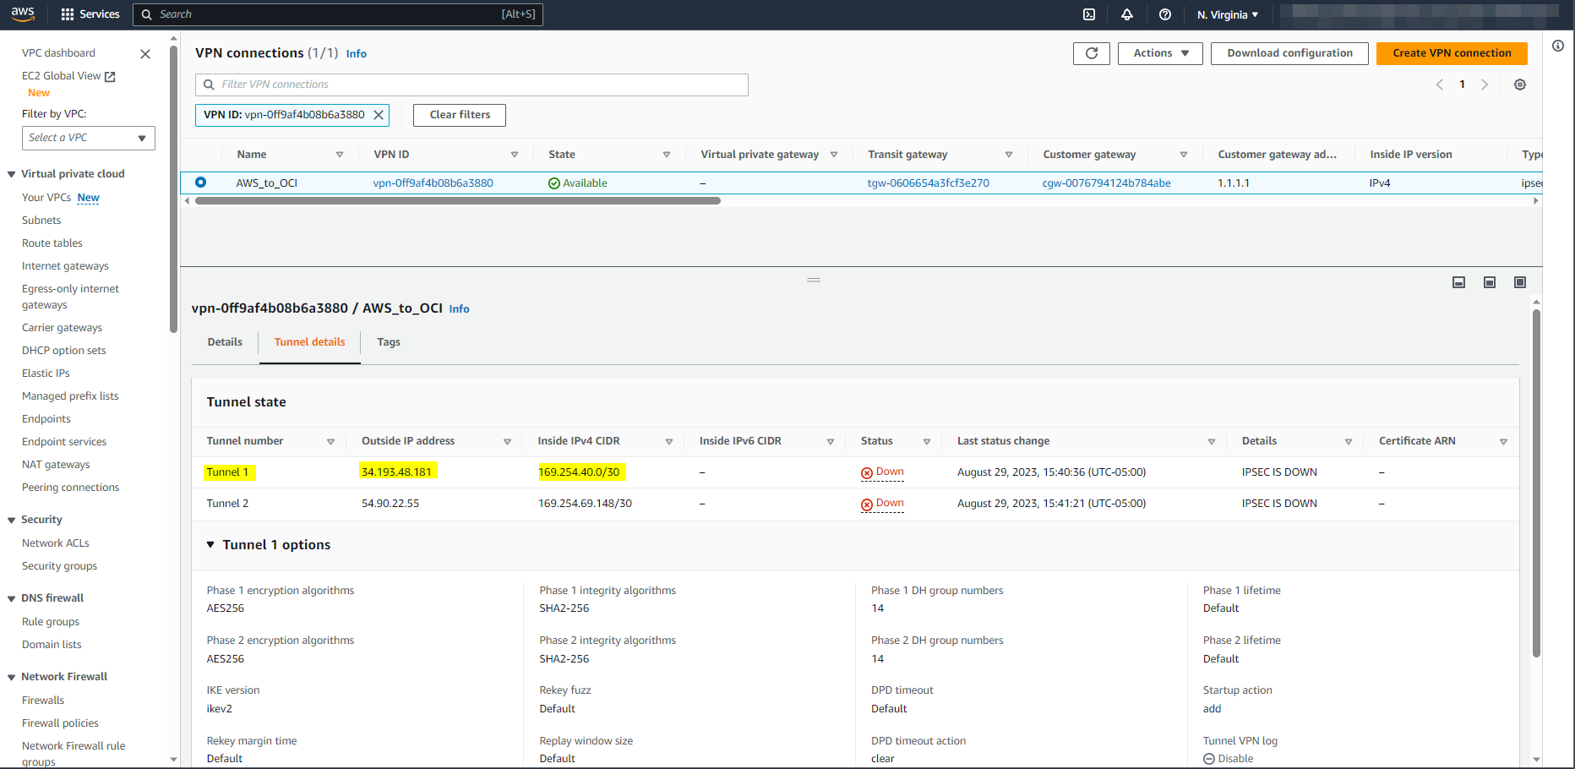1575x769 pixels.
Task: Open the Actions dropdown menu
Action: click(x=1160, y=53)
